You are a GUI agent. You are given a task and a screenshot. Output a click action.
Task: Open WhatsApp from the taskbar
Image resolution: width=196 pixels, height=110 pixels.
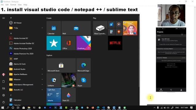point(77,108)
